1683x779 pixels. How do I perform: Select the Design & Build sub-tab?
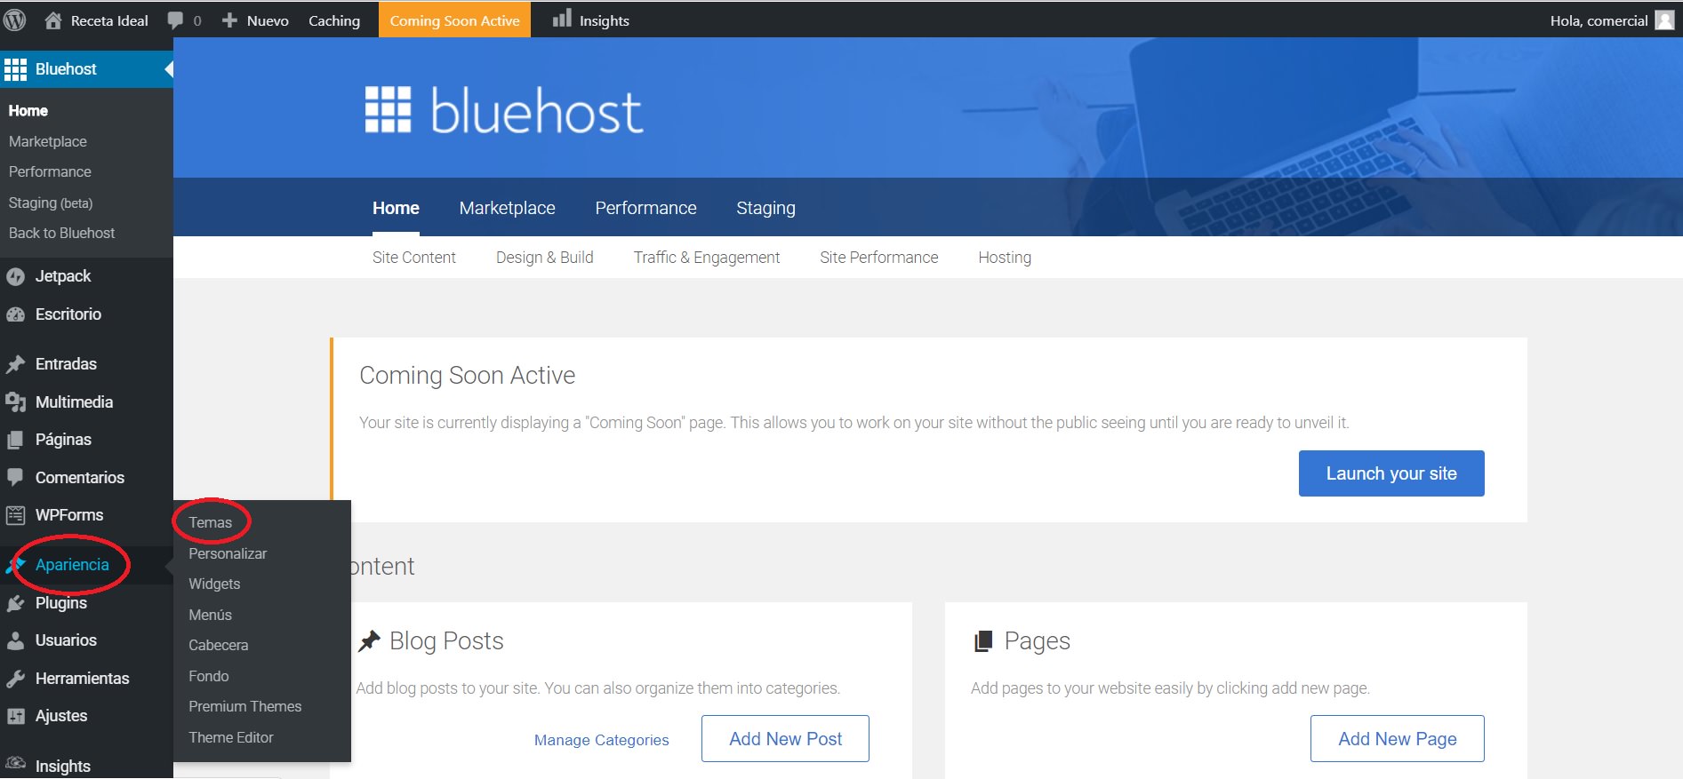coord(544,258)
